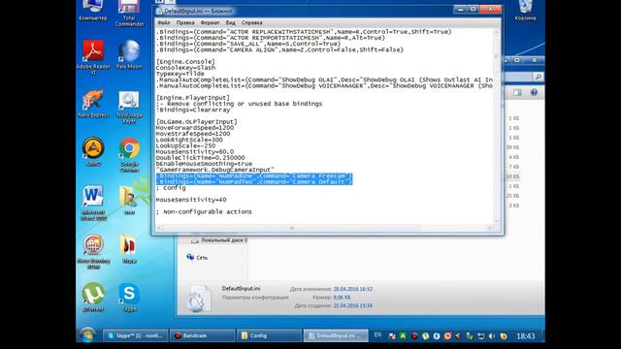The image size is (621, 349).
Task: Click the Windows Start orb
Action: click(87, 335)
